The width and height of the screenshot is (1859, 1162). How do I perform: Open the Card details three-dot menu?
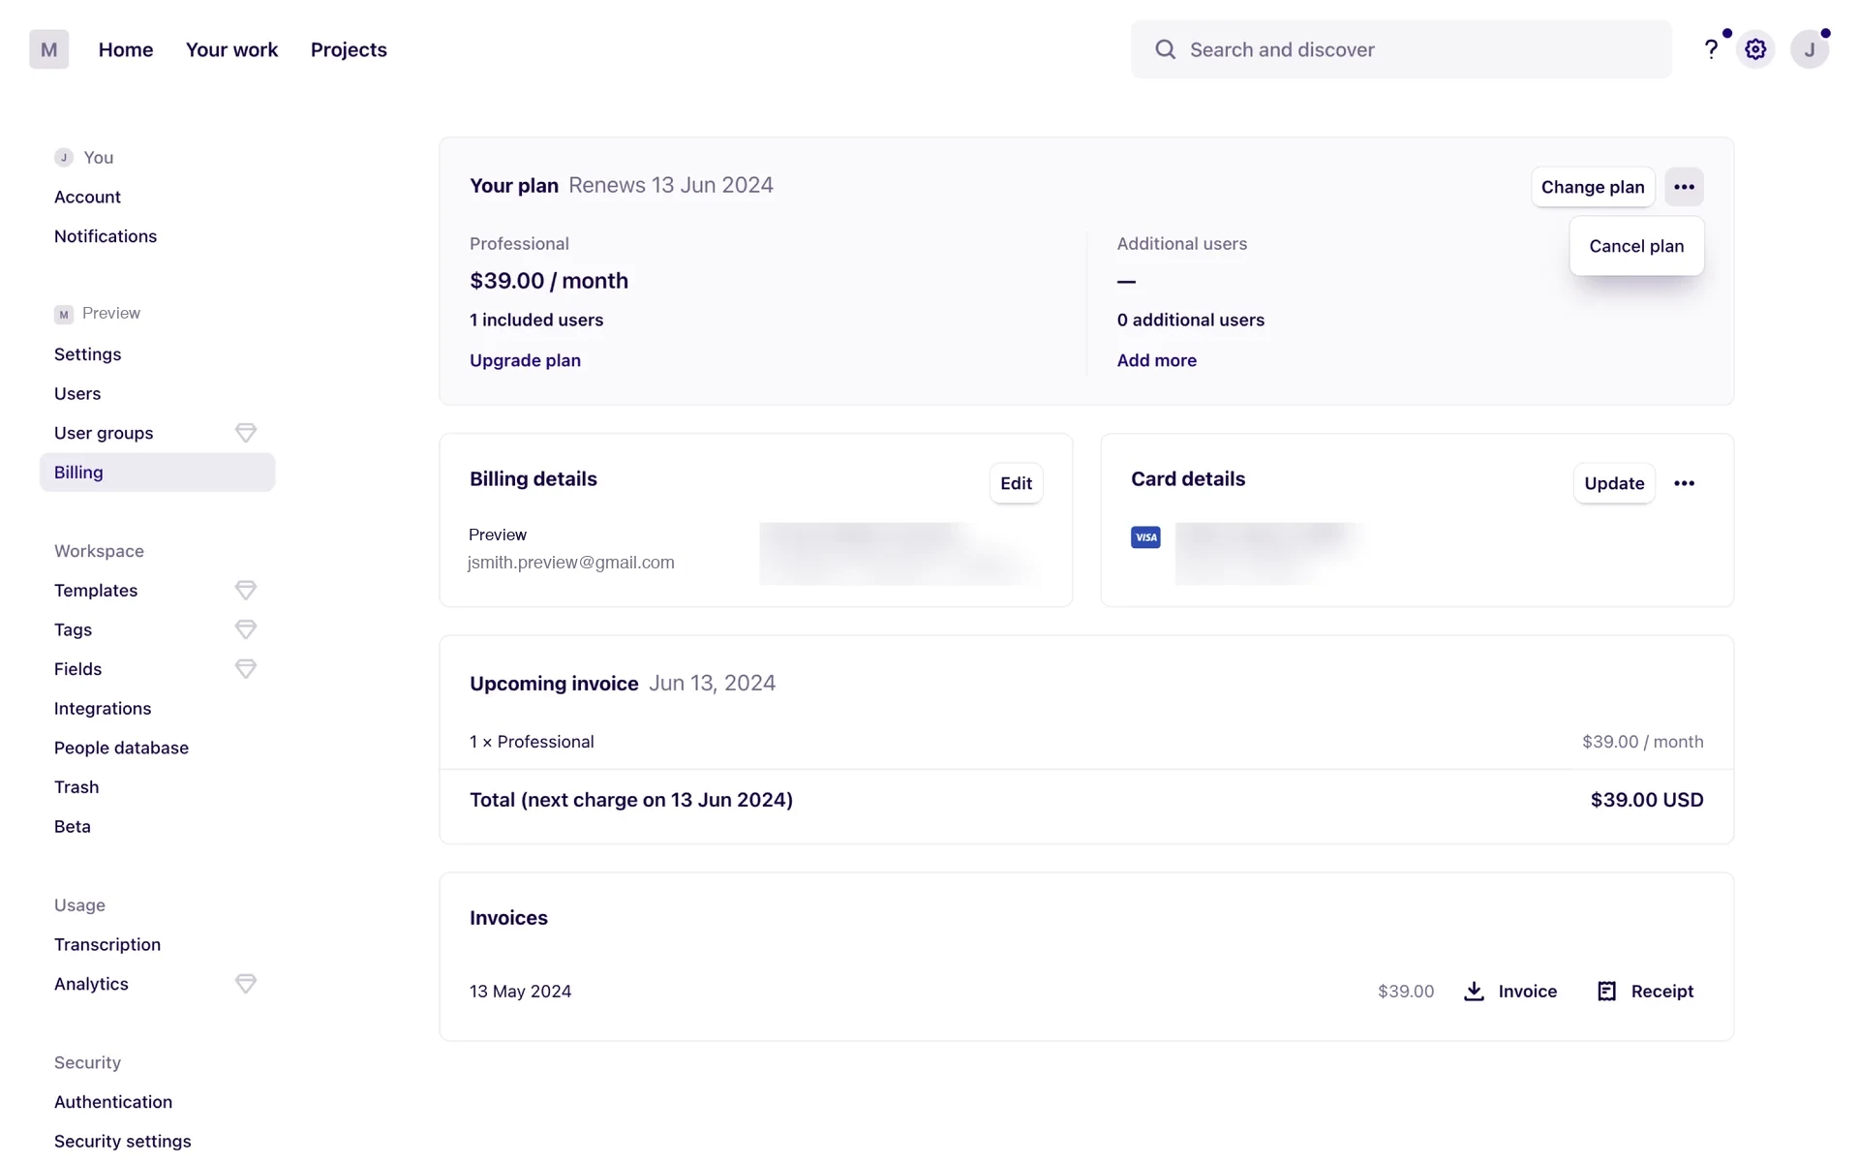[x=1684, y=483]
